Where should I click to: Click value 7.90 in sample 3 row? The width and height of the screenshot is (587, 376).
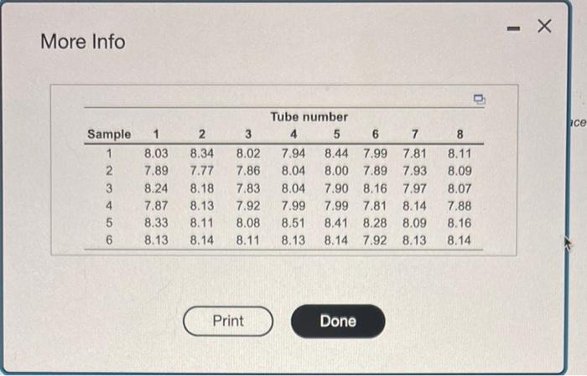tap(336, 188)
